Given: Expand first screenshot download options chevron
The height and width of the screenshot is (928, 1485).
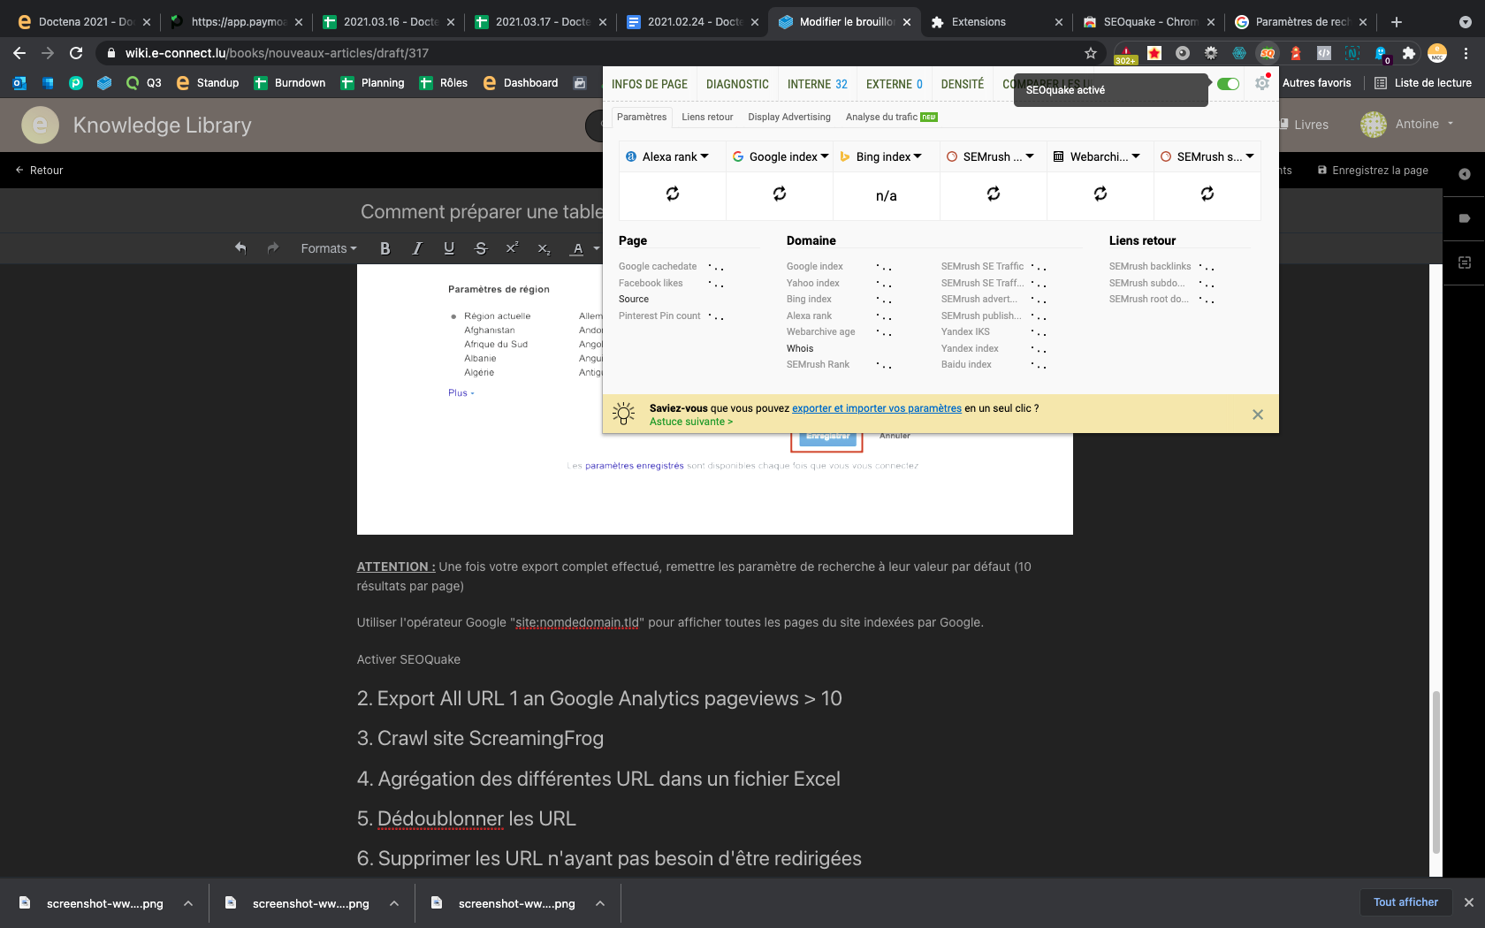Looking at the screenshot, I should coord(188,903).
